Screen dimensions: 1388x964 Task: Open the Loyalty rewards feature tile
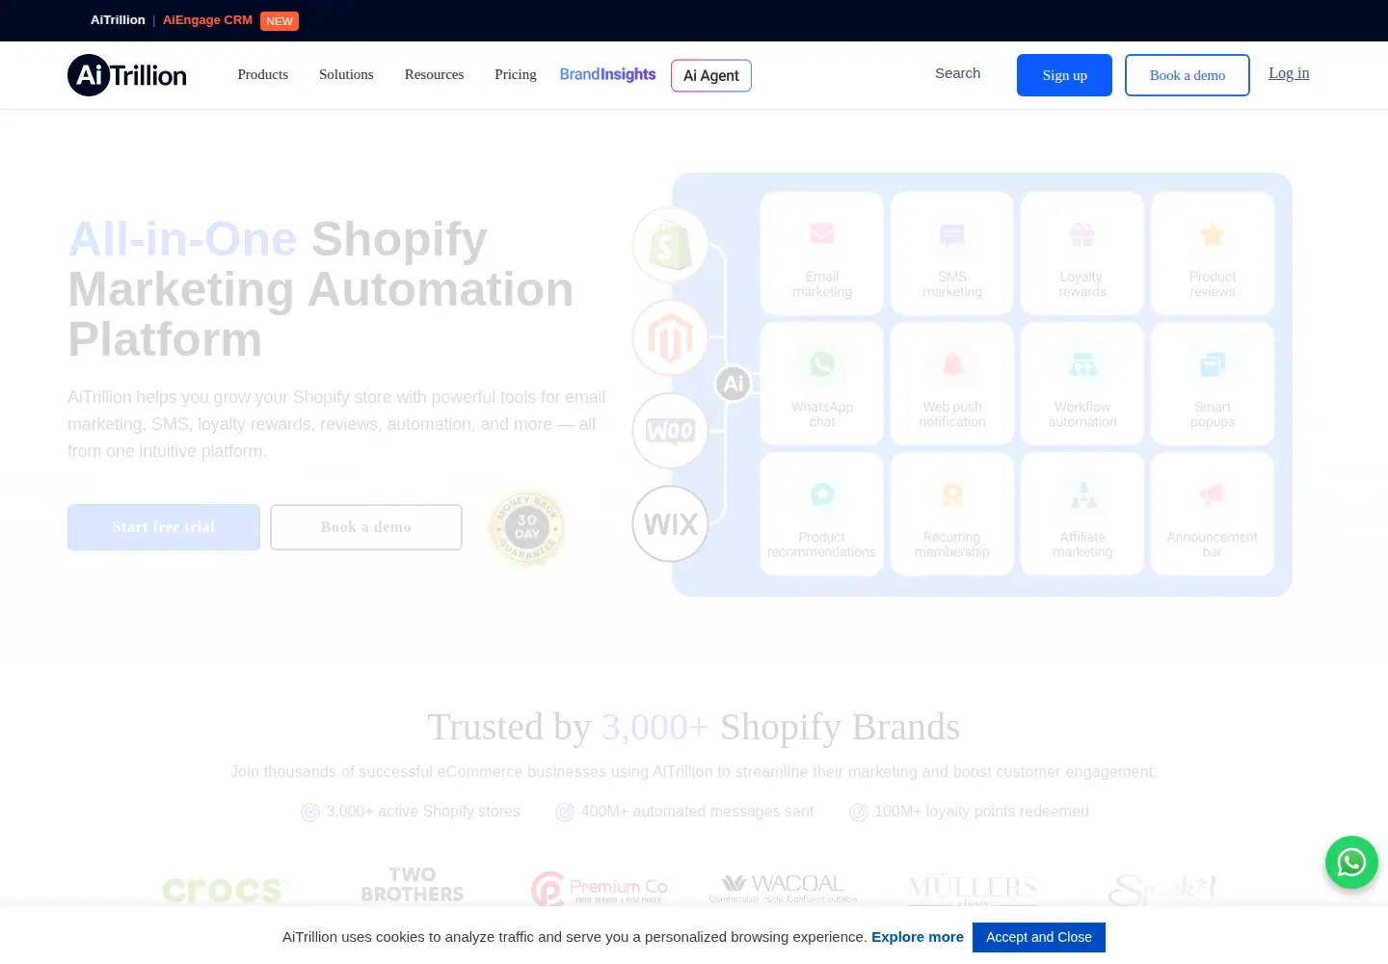1082,254
